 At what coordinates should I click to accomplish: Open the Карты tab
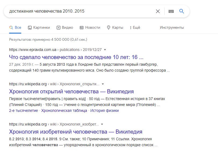coord(115,28)
